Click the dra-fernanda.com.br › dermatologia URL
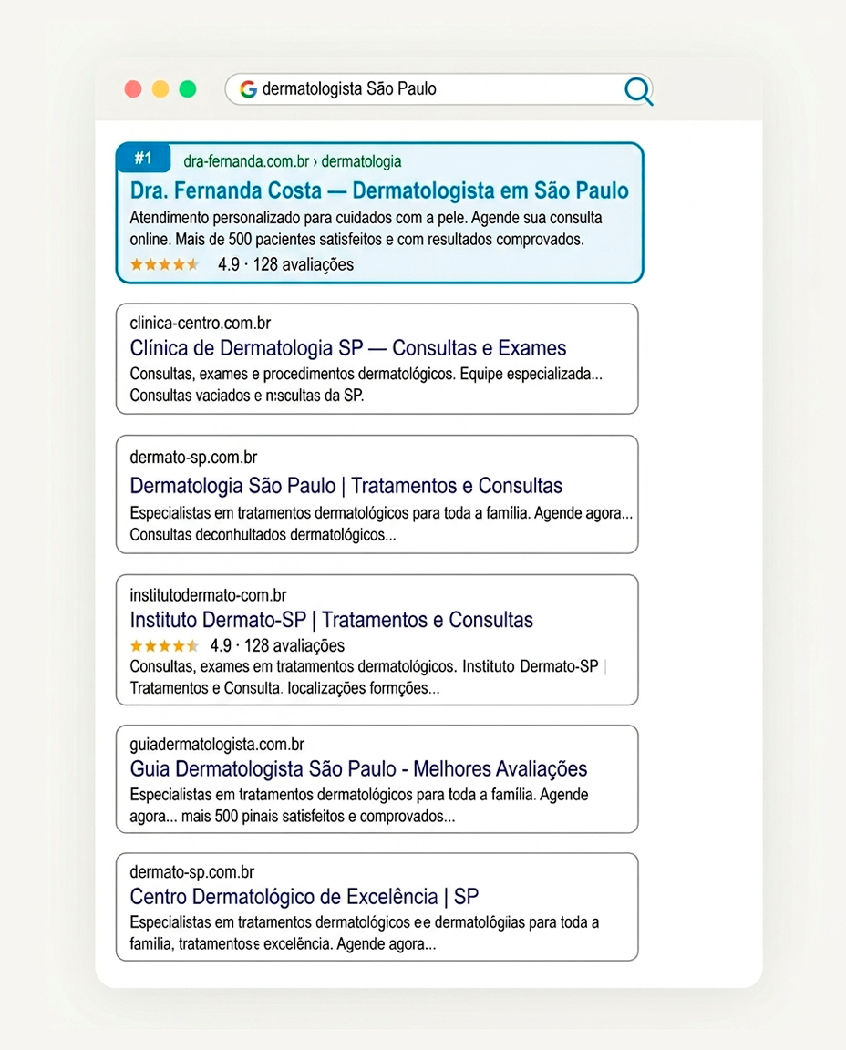Image resolution: width=846 pixels, height=1050 pixels. click(x=292, y=161)
